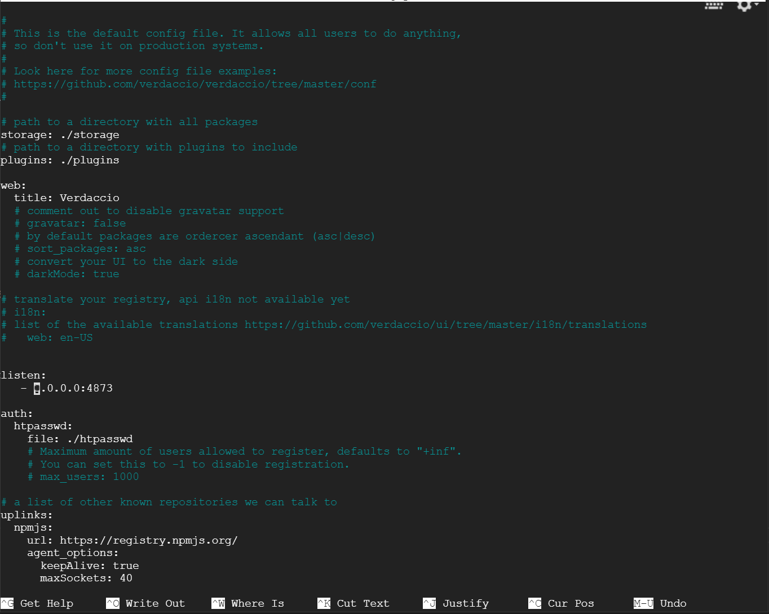
Task: Click the registry.npmjs.org URL
Action: pyautogui.click(x=149, y=540)
